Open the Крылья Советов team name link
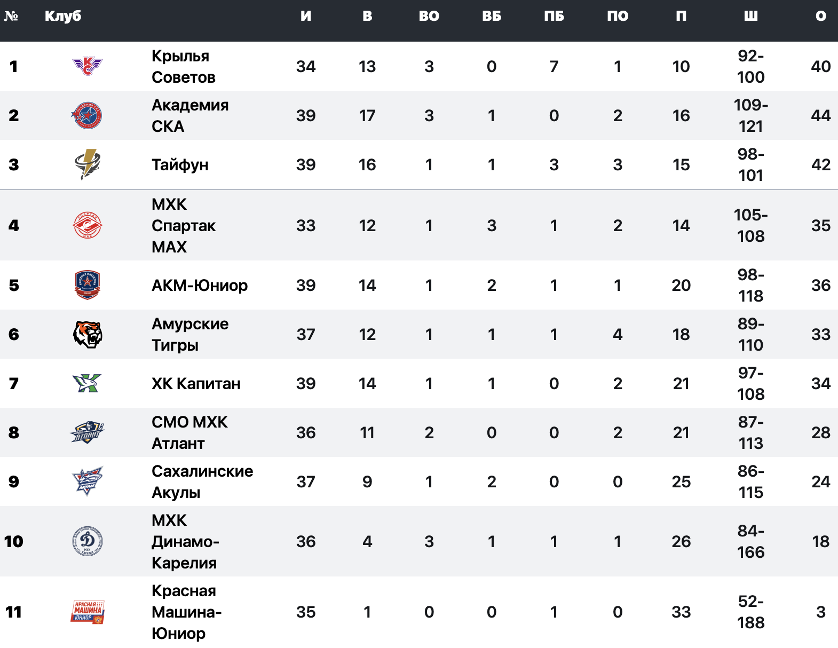Viewport: 838px width, 648px height. [x=183, y=67]
